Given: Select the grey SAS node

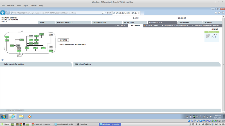Looking at the screenshot, I should pos(18,45).
